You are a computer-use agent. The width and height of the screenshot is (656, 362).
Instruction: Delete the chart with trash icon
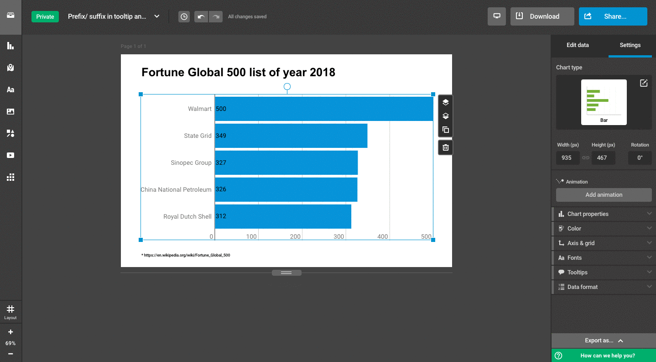coord(446,147)
